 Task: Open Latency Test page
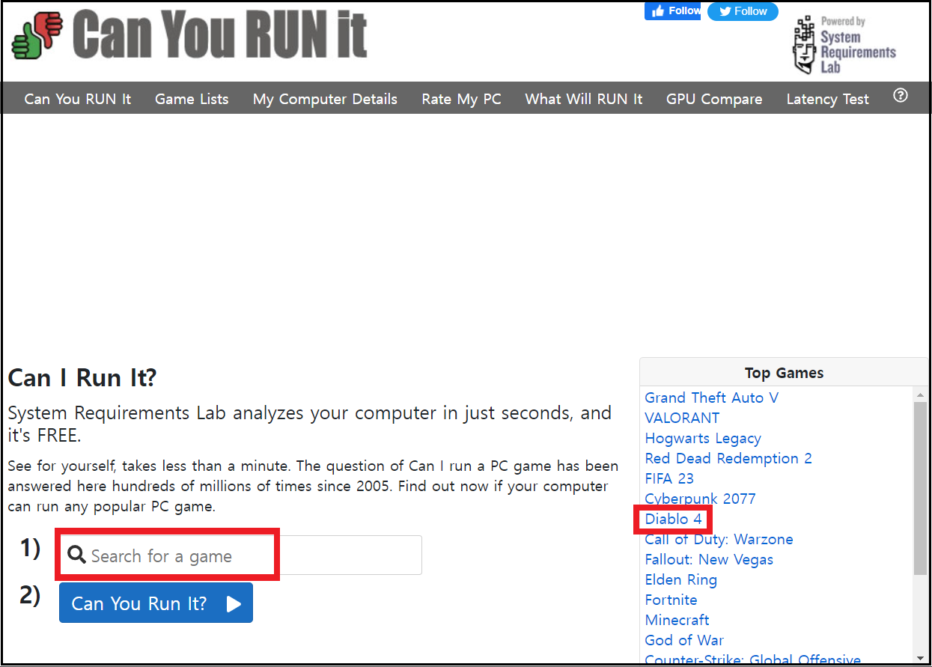(828, 99)
